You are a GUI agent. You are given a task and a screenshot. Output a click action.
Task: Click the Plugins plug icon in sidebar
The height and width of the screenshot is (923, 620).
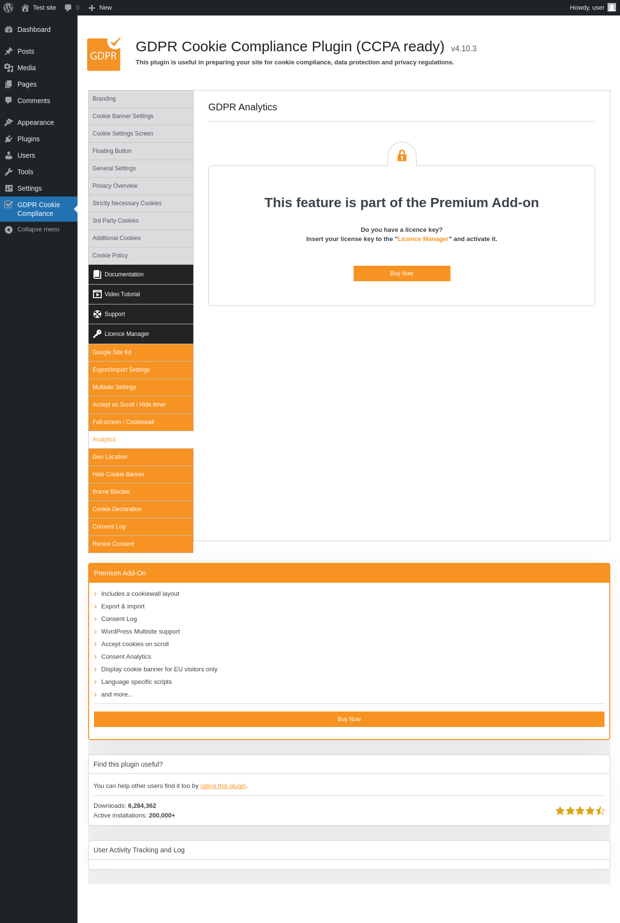9,139
